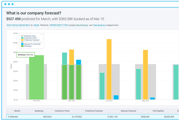Image resolution: width=179 pixels, height=122 pixels.
Task: Sort table by Bookings column header
Action: tap(39, 111)
